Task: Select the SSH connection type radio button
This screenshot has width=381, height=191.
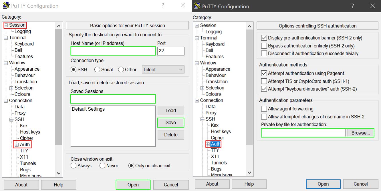Action: 74,69
